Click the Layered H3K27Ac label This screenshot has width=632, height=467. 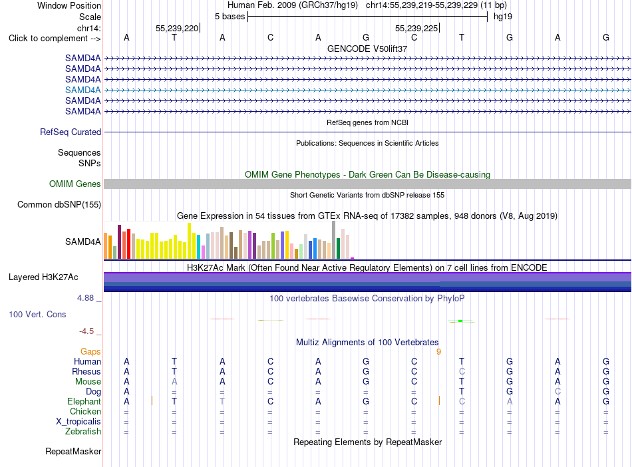tap(43, 277)
